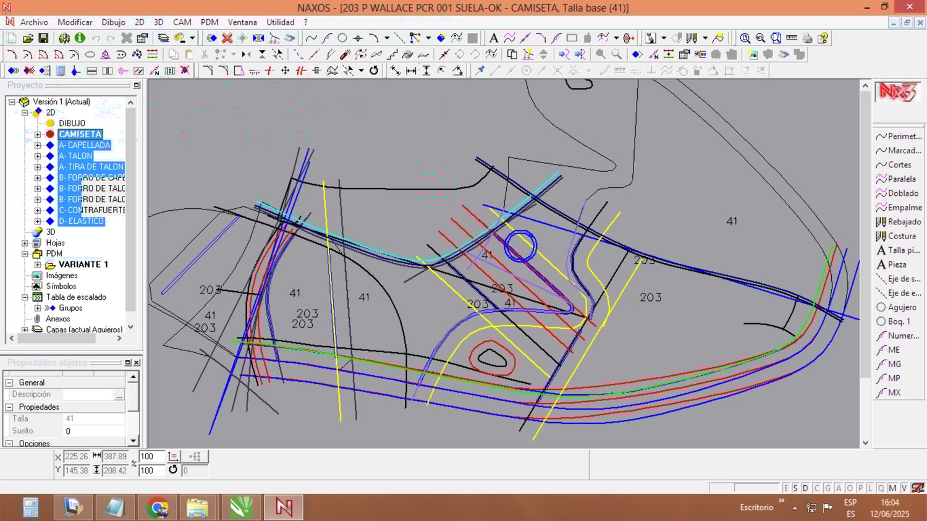Choose Rebajado line type in right panel
Viewport: 927px width, 521px height.
(899, 222)
